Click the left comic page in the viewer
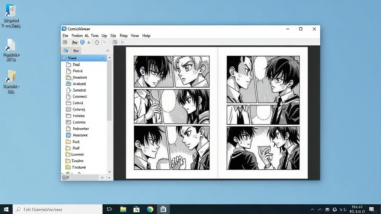The image size is (381, 214). 172,113
